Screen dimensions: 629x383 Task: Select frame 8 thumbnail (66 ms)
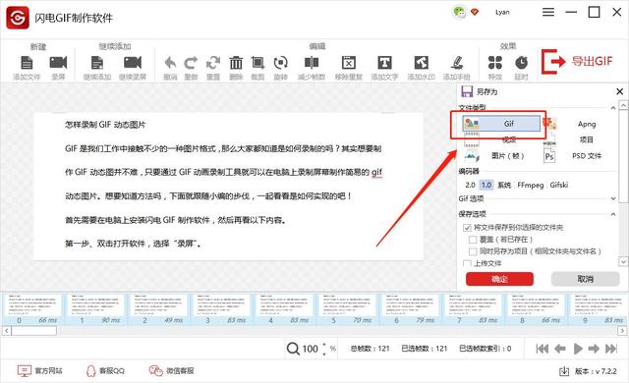click(x=536, y=309)
